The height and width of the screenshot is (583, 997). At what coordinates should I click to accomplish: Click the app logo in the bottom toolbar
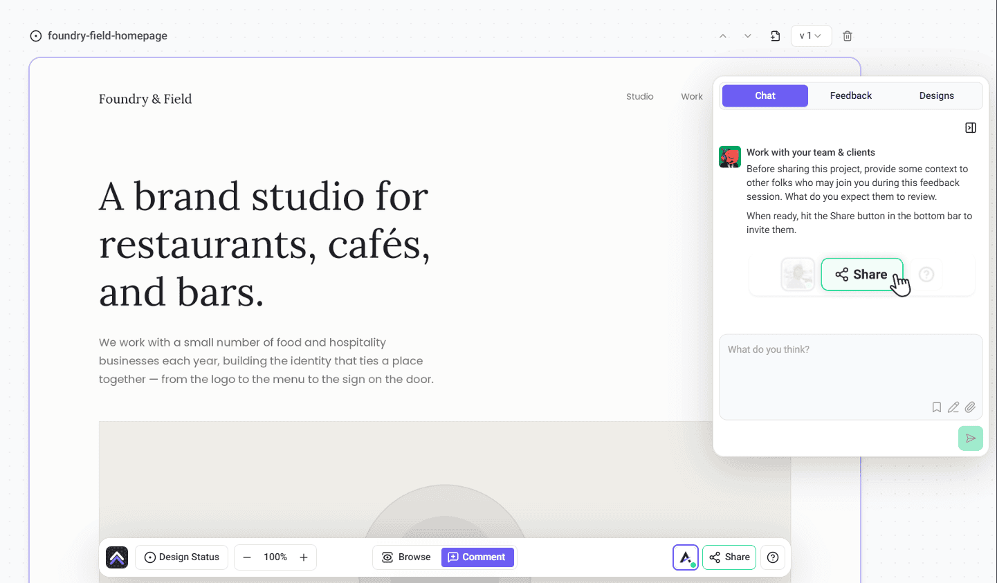point(117,557)
